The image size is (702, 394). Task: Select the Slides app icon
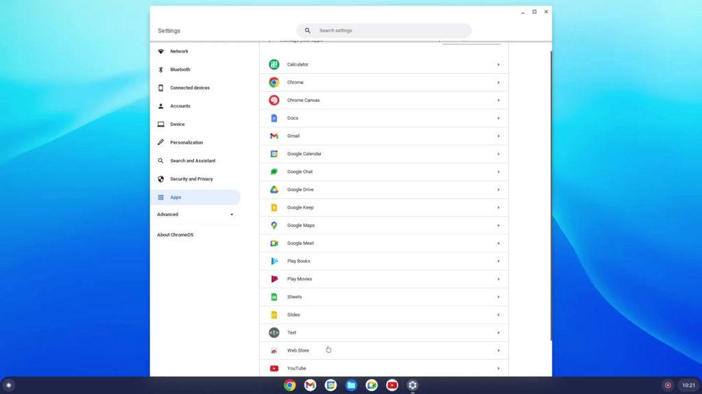tap(274, 315)
